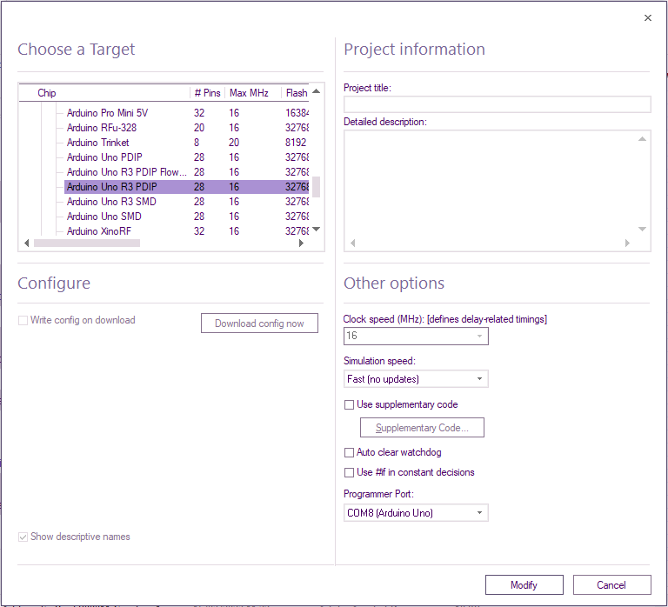Open Supplementary Code dialog button
668x607 pixels.
[422, 428]
